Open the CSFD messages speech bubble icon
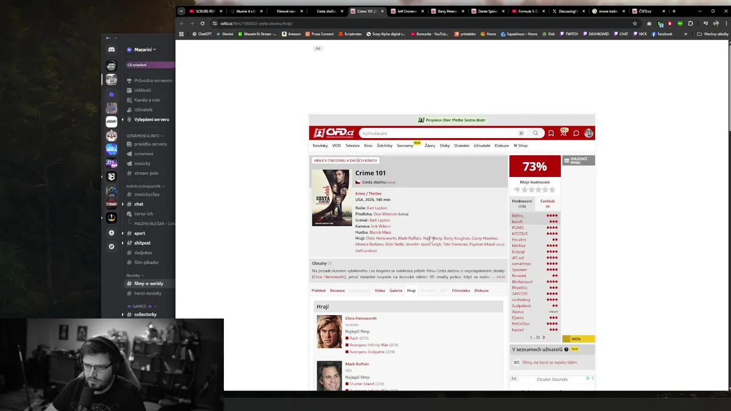The image size is (731, 411). [576, 133]
